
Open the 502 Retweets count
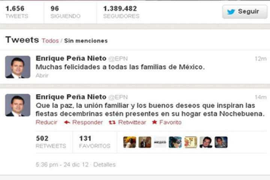pos(51,142)
